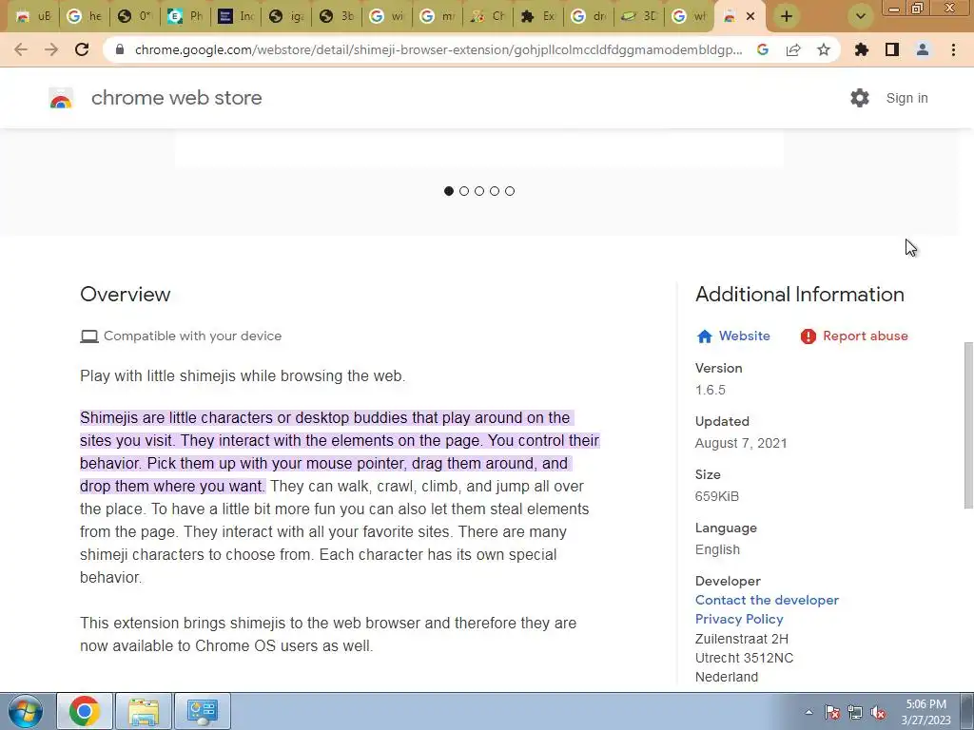Reload the current page
The width and height of the screenshot is (974, 730).
(x=82, y=49)
